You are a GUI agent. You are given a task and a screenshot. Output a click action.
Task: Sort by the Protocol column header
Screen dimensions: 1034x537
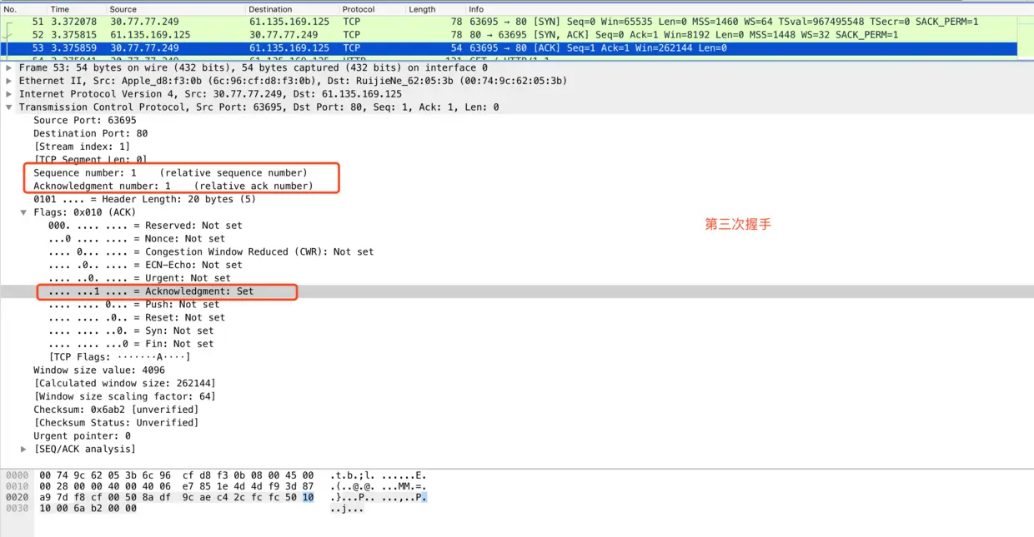[359, 9]
